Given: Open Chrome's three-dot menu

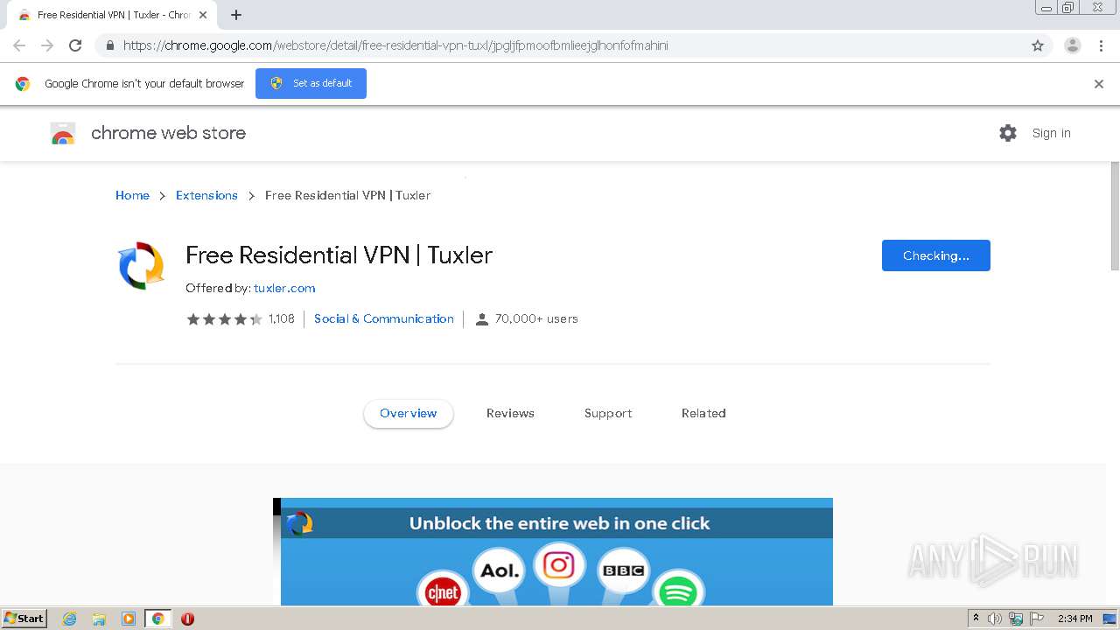Looking at the screenshot, I should tap(1101, 45).
